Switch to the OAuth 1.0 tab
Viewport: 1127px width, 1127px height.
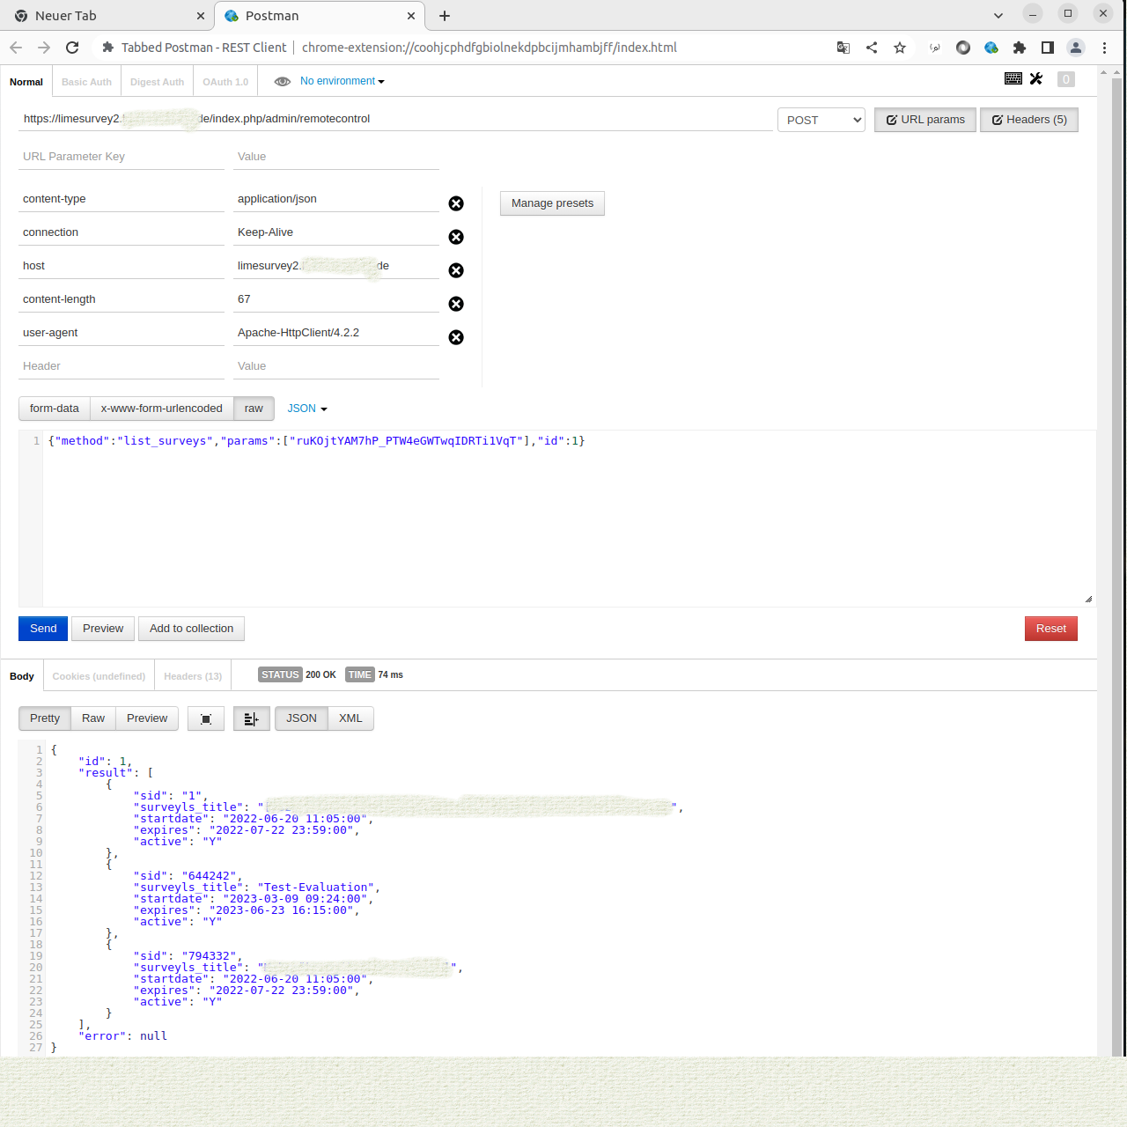click(225, 82)
